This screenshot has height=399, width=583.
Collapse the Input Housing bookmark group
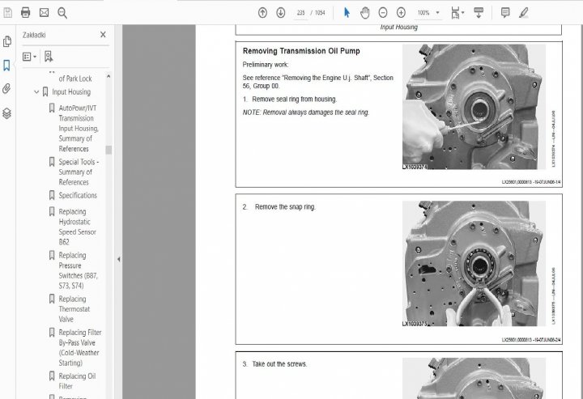(x=36, y=92)
